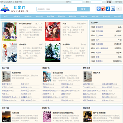This screenshot has height=123, width=123.
Task: Click the 盛唐崛起 title link
Action: pyautogui.click(x=23, y=44)
